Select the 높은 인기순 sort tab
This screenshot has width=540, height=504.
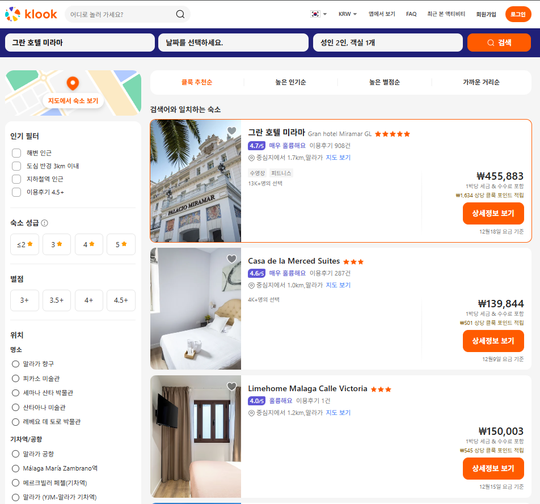[290, 82]
